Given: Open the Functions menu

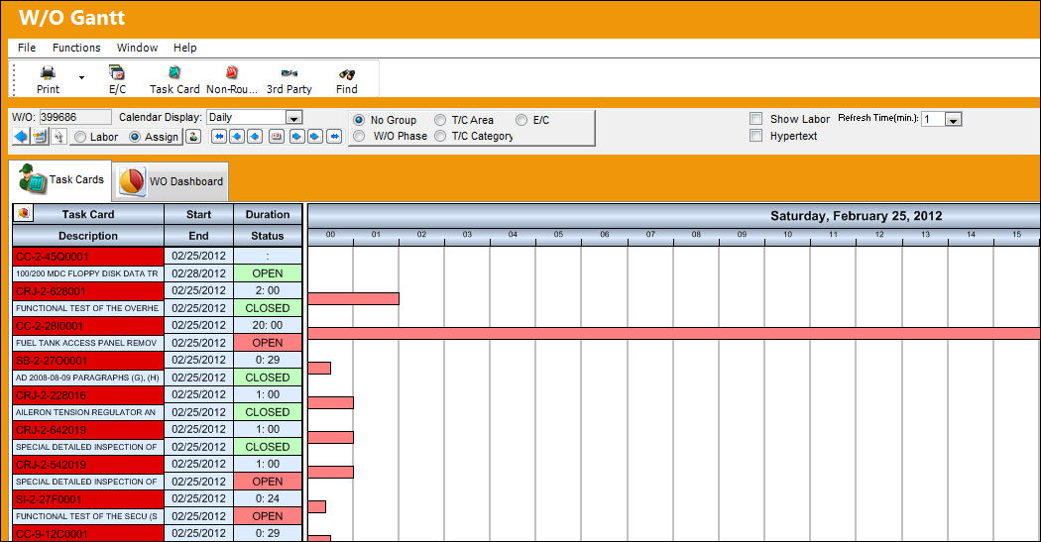Looking at the screenshot, I should point(76,48).
